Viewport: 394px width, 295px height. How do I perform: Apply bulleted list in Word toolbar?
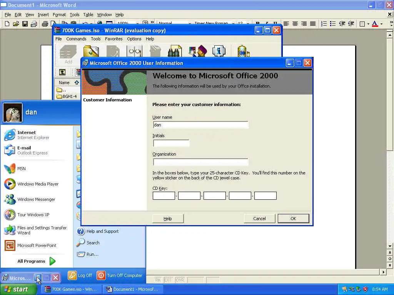pyautogui.click(x=333, y=24)
